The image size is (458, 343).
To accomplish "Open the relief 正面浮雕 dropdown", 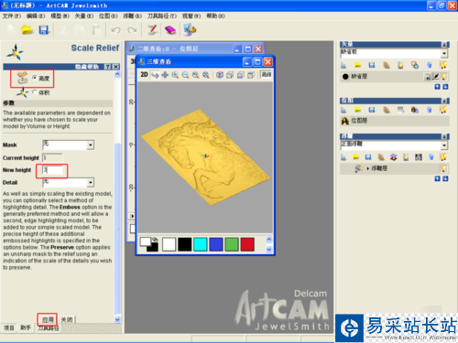I will coord(444,145).
